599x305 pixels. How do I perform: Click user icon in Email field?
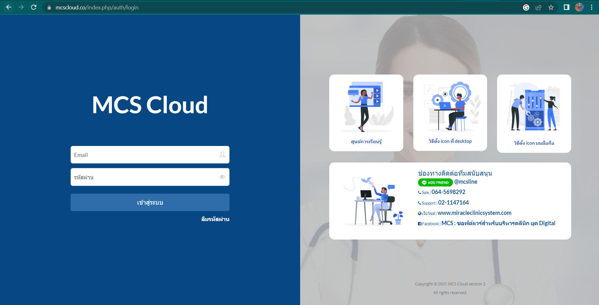tap(222, 155)
